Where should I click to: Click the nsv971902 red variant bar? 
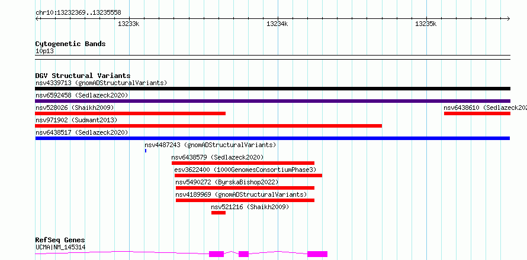[208, 126]
